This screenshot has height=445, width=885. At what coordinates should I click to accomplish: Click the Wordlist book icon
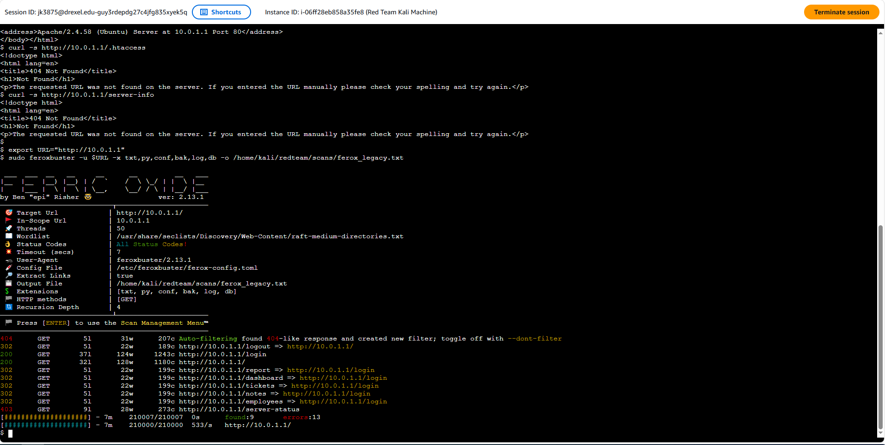[9, 236]
